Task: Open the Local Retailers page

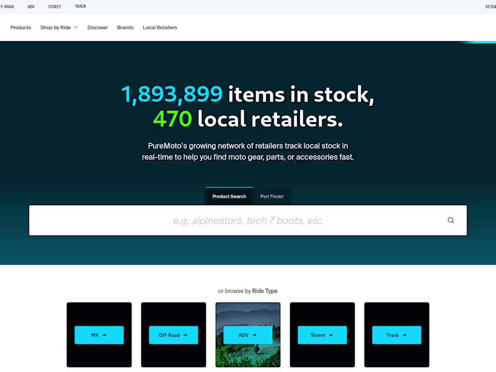Action: coord(159,27)
